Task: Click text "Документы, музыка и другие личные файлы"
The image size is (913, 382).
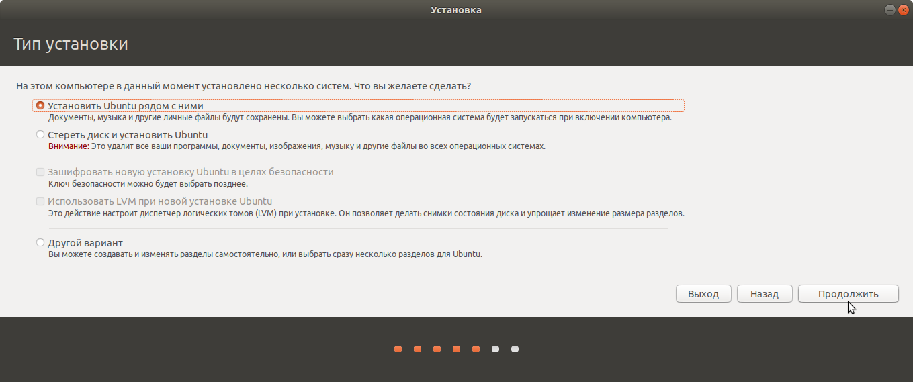Action: coord(360,117)
